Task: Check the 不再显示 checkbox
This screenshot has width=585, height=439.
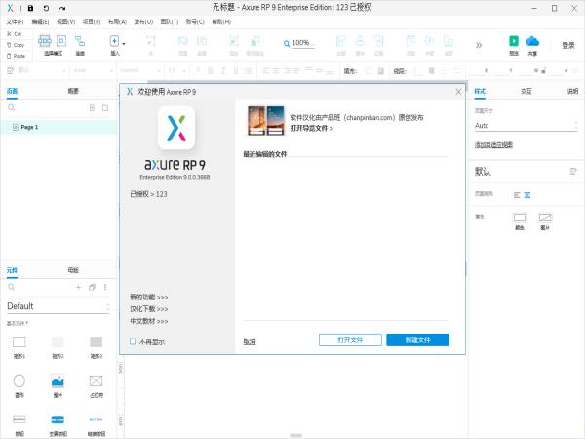Action: tap(133, 341)
